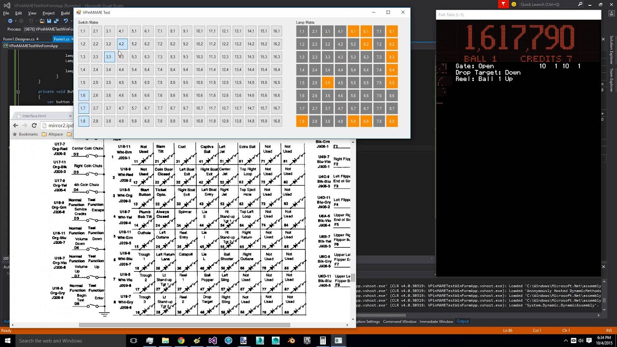Switch to the Form1.Designer.cs tab

pos(21,39)
